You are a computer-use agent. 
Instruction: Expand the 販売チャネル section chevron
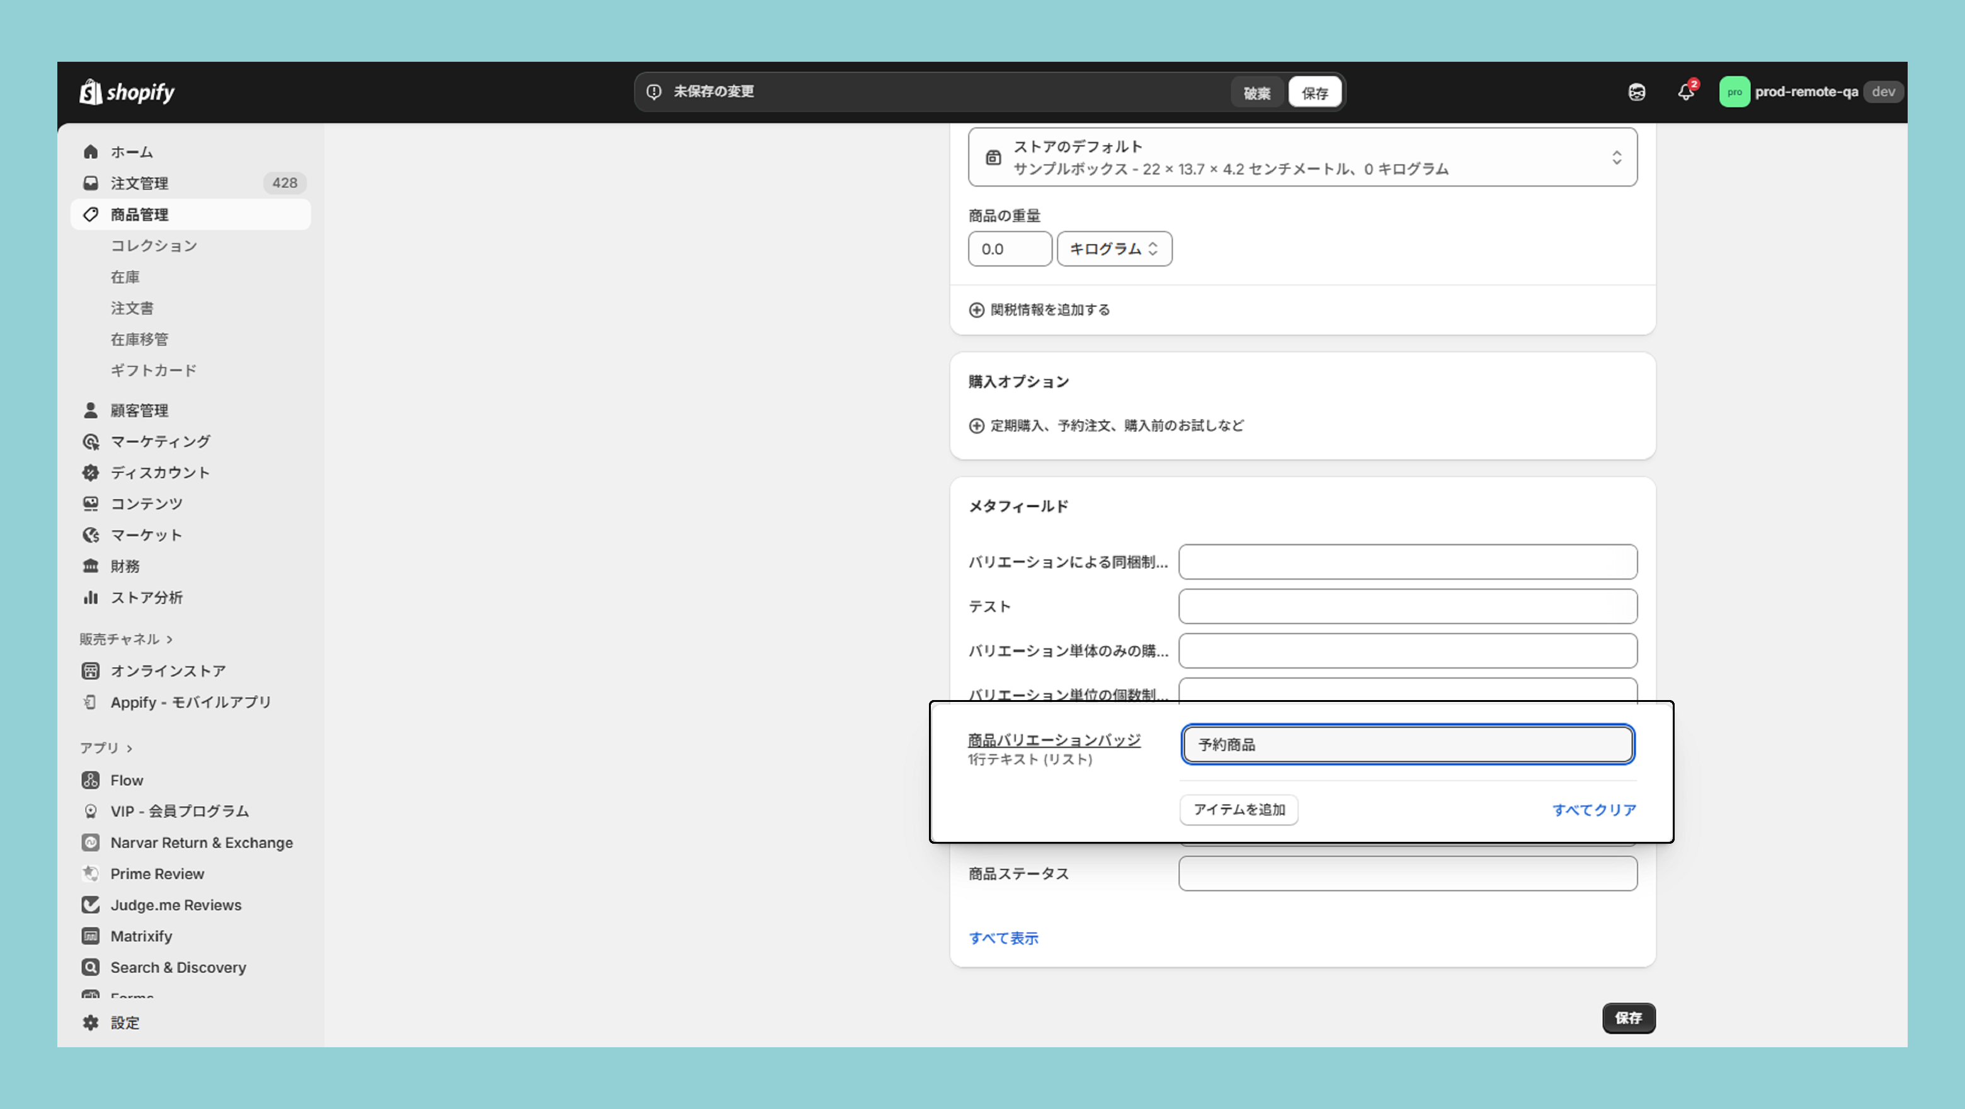pyautogui.click(x=169, y=640)
